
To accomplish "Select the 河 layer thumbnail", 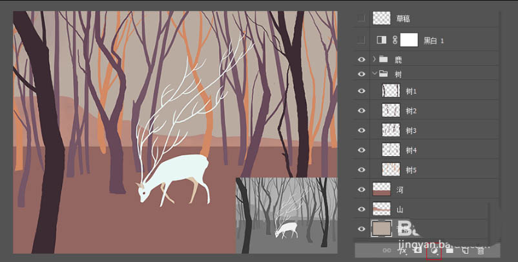I will (x=382, y=190).
